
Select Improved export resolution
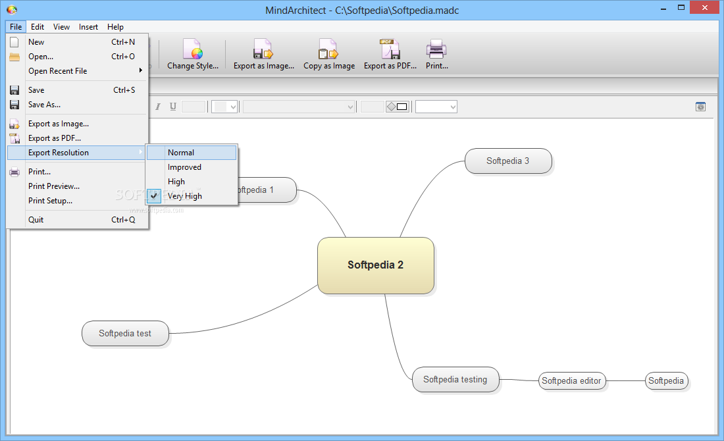tap(192, 167)
